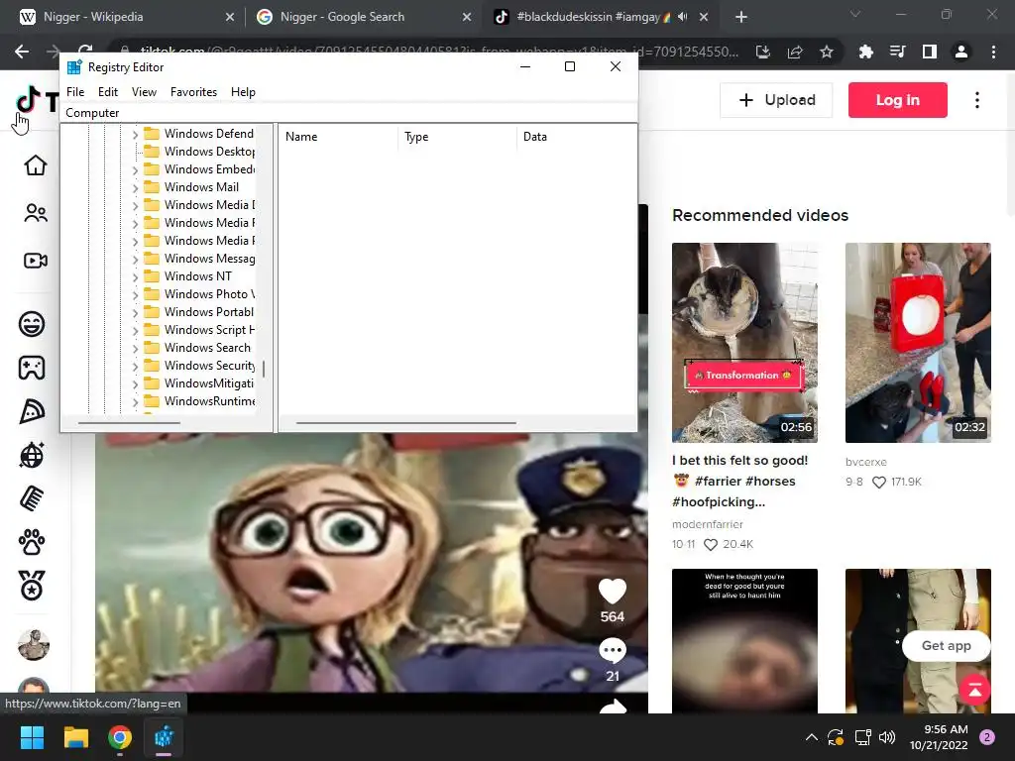Open Edit menu in Registry Editor
This screenshot has height=761, width=1015.
click(x=107, y=92)
